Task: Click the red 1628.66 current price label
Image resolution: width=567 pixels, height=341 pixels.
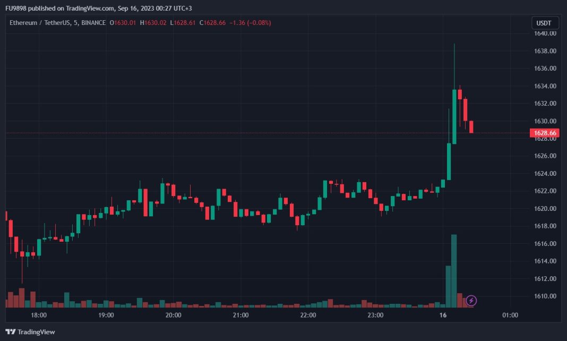Action: [545, 133]
